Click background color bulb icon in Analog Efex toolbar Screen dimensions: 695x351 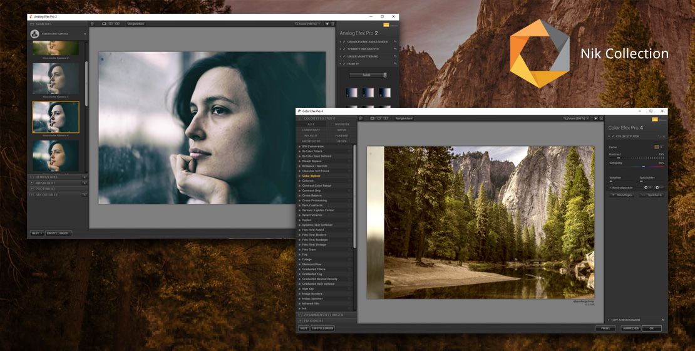coord(327,24)
